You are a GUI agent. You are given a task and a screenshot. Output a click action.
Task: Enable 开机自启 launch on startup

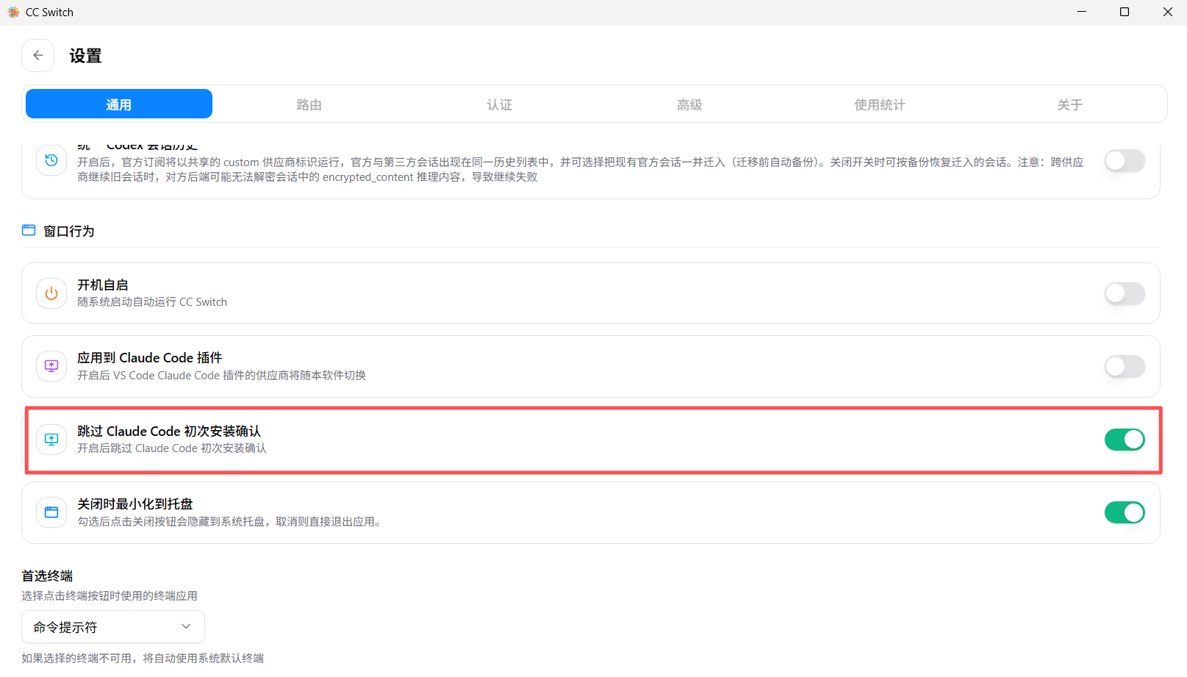1125,293
